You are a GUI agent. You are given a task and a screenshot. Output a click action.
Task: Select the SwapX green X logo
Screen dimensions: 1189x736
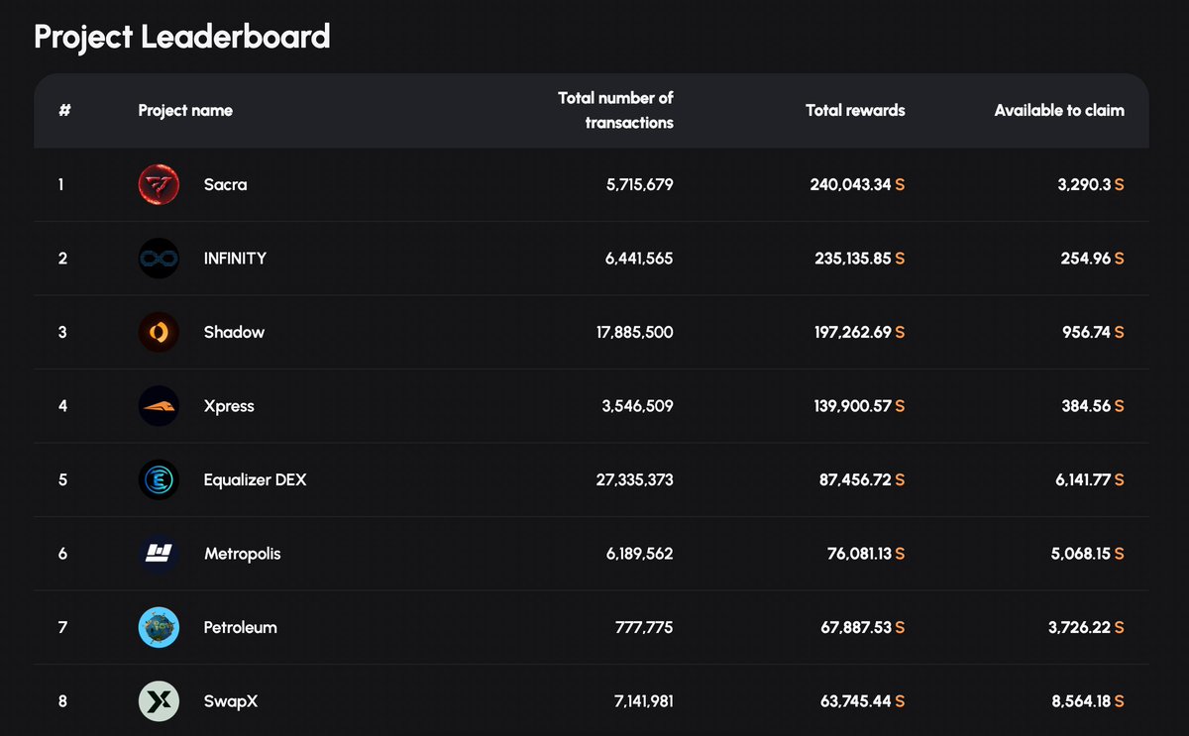pos(159,700)
